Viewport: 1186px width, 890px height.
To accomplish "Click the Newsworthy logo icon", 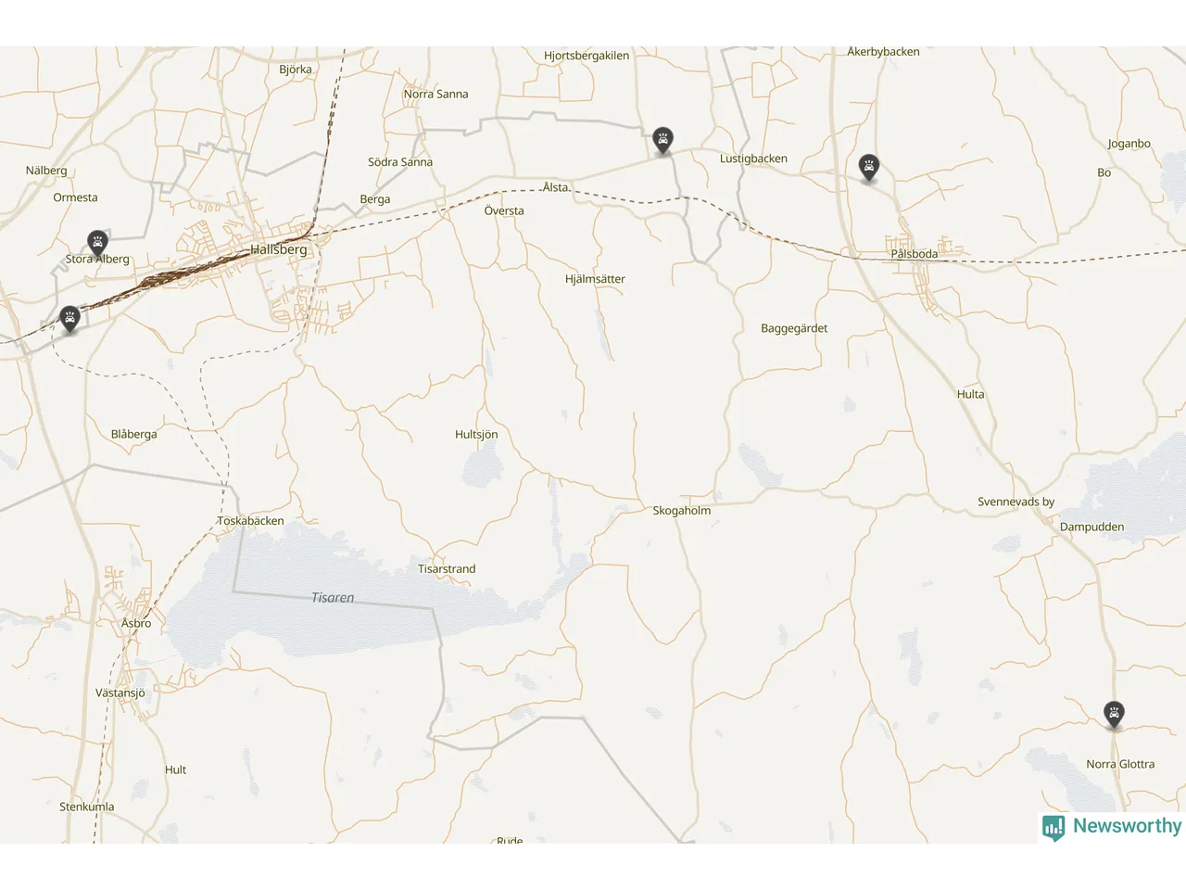I will click(1054, 827).
